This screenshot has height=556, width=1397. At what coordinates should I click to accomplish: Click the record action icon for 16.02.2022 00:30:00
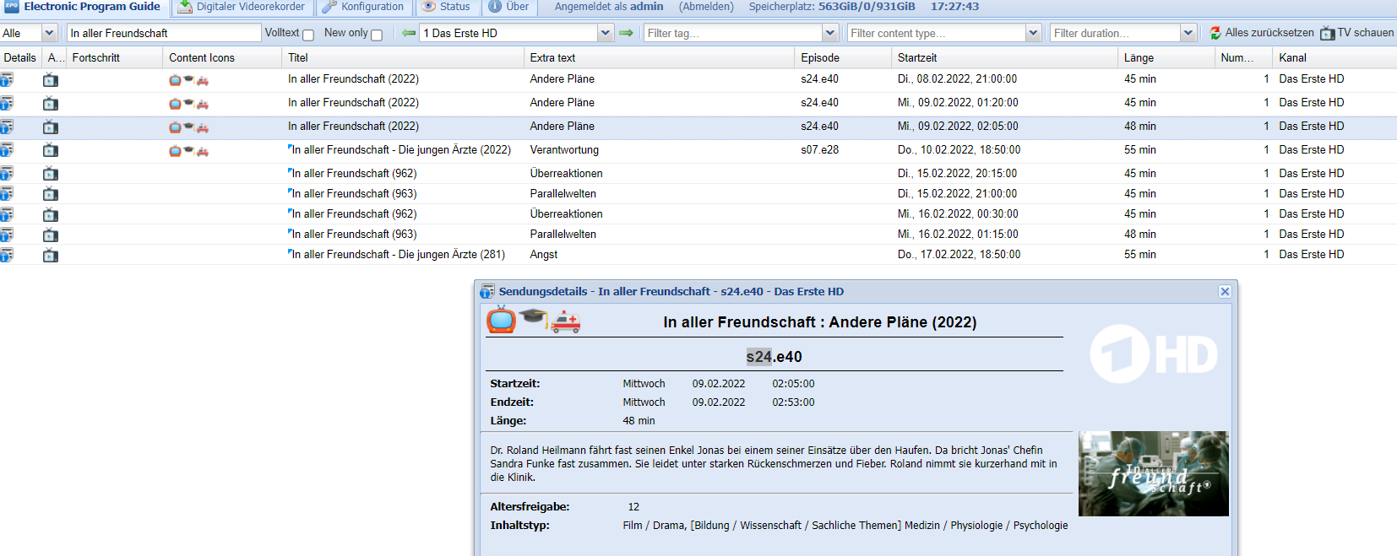[51, 215]
